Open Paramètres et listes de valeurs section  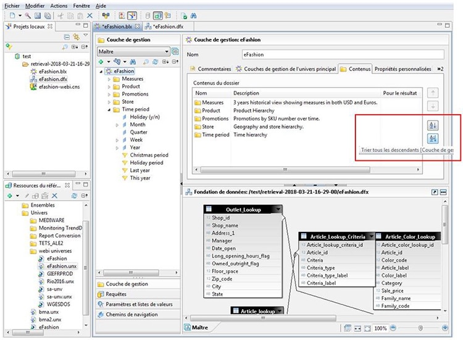[x=138, y=304]
